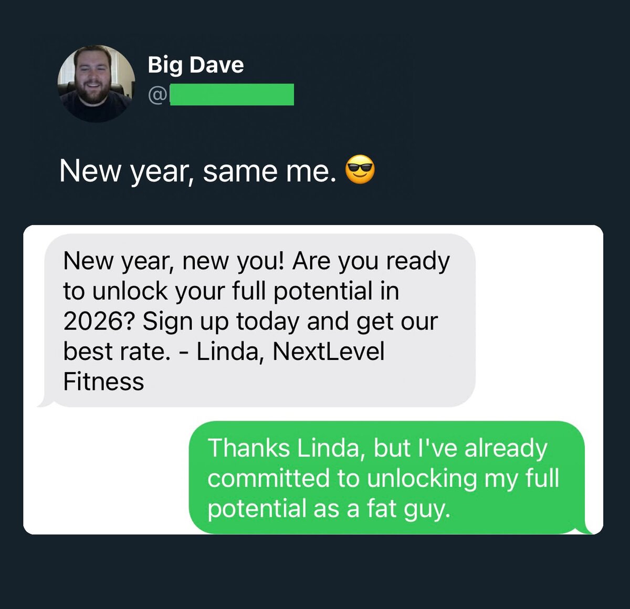Viewport: 630px width, 609px height.
Task: Click the sunglasses emoji in the post
Action: [360, 170]
